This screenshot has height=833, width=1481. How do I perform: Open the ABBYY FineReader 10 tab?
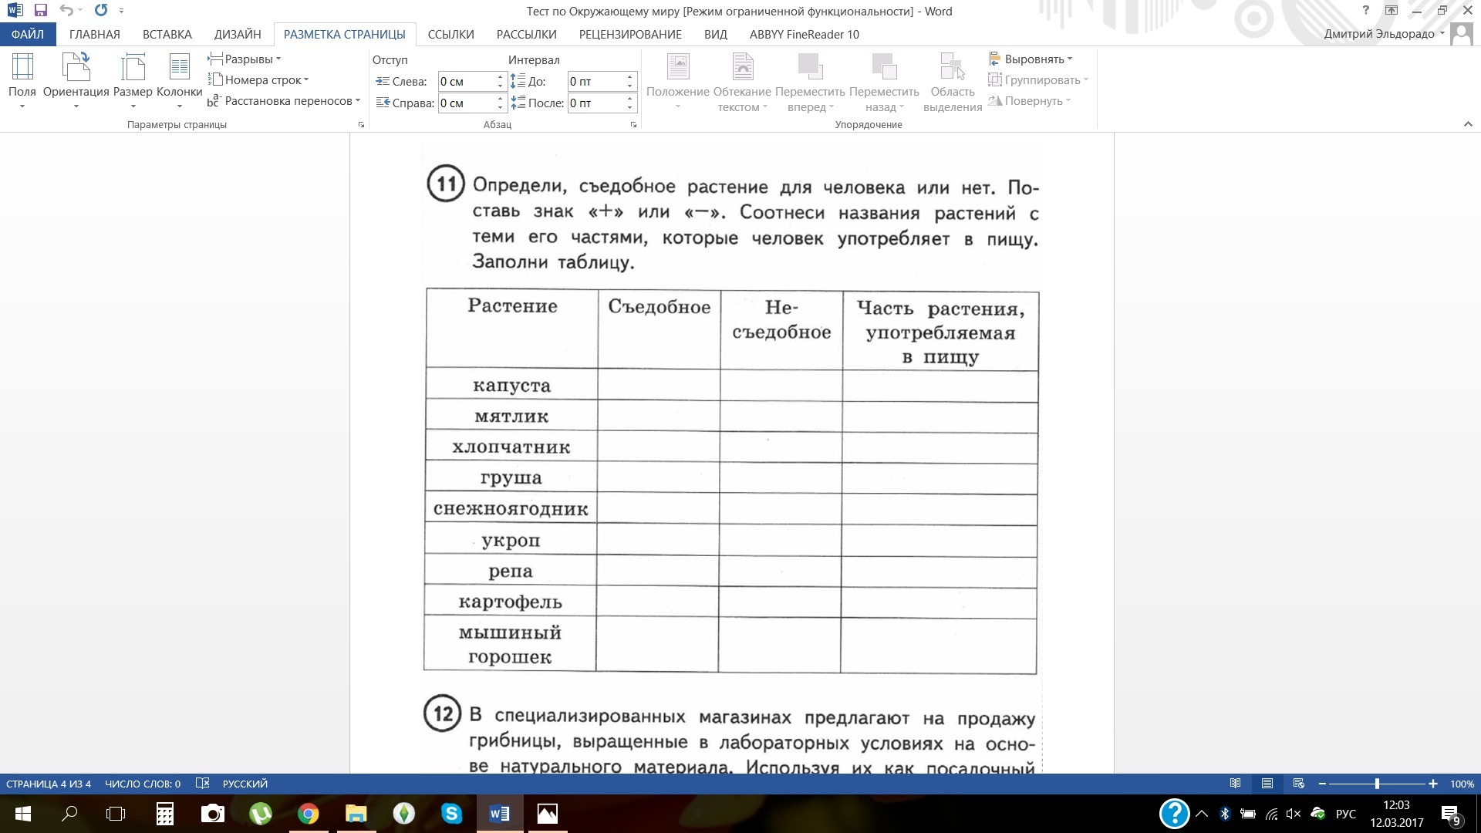coord(805,35)
